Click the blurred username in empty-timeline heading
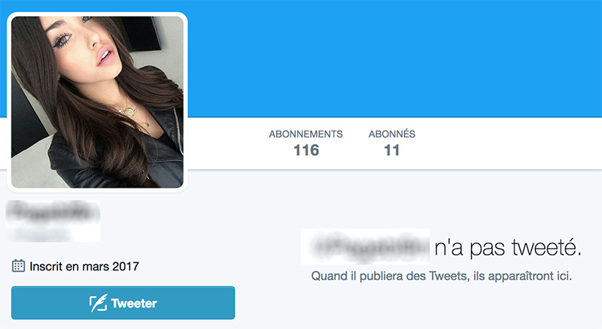The image size is (602, 329). tap(365, 246)
